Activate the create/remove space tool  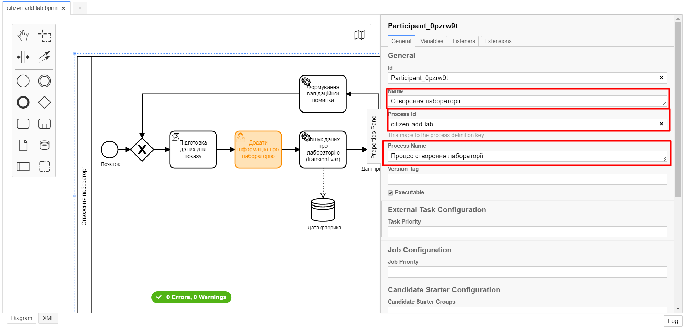coord(23,57)
